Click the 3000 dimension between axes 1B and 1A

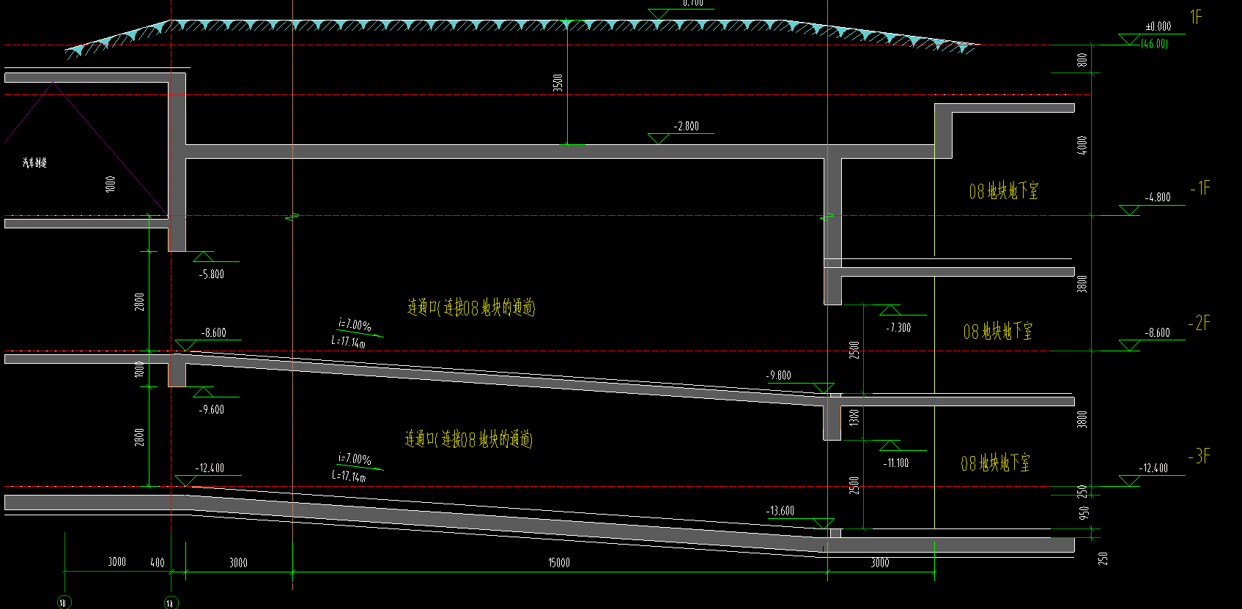coord(117,562)
